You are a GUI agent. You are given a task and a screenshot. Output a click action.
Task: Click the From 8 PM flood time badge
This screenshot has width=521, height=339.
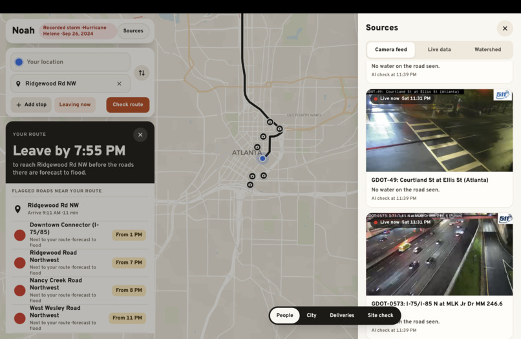(129, 290)
